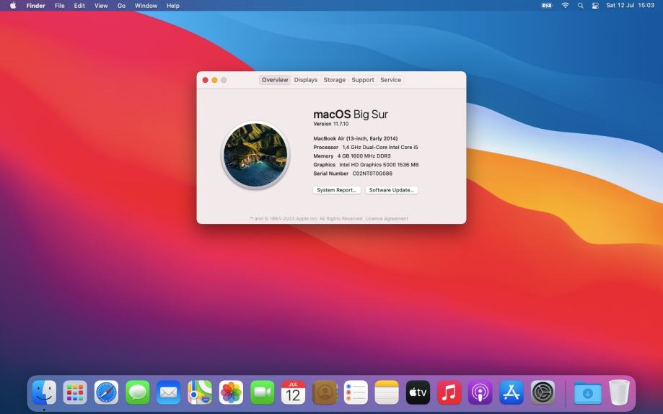Expand the Downloads folder stack

pos(587,392)
